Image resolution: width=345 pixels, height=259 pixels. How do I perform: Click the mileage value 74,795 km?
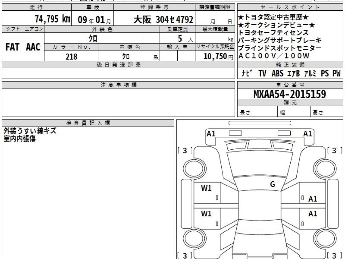coord(53,20)
